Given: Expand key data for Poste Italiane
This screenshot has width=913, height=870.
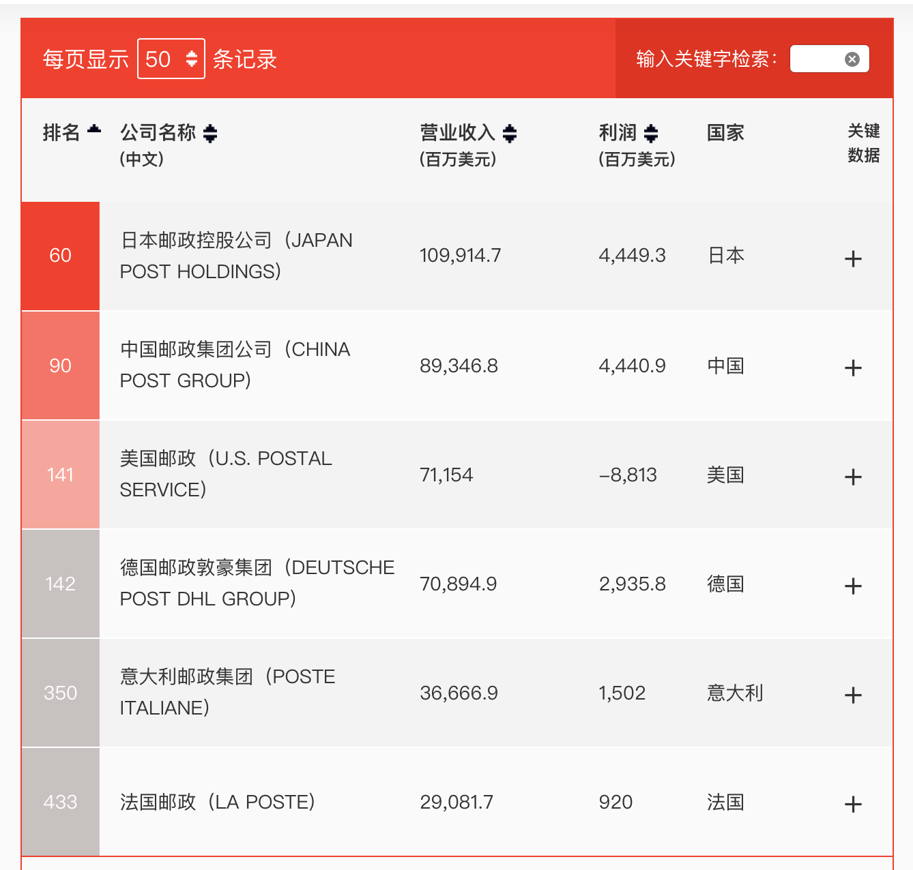Looking at the screenshot, I should [853, 695].
